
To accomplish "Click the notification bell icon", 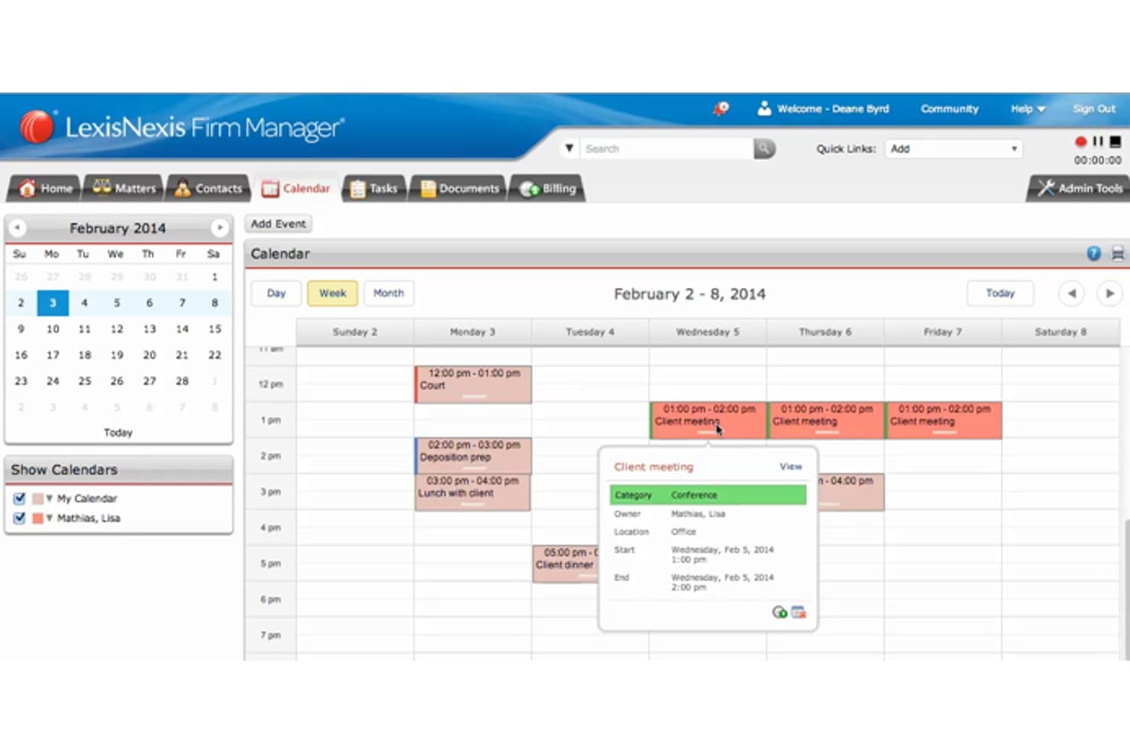I will 720,108.
